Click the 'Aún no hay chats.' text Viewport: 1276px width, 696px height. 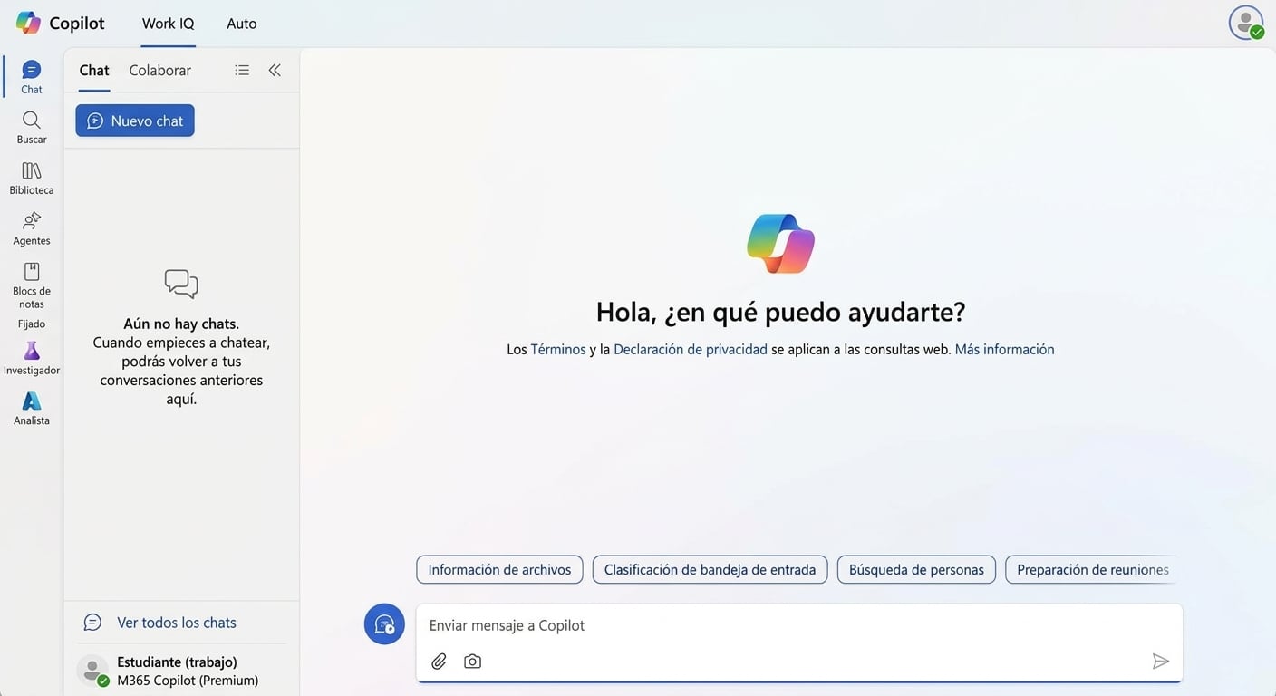tap(181, 324)
